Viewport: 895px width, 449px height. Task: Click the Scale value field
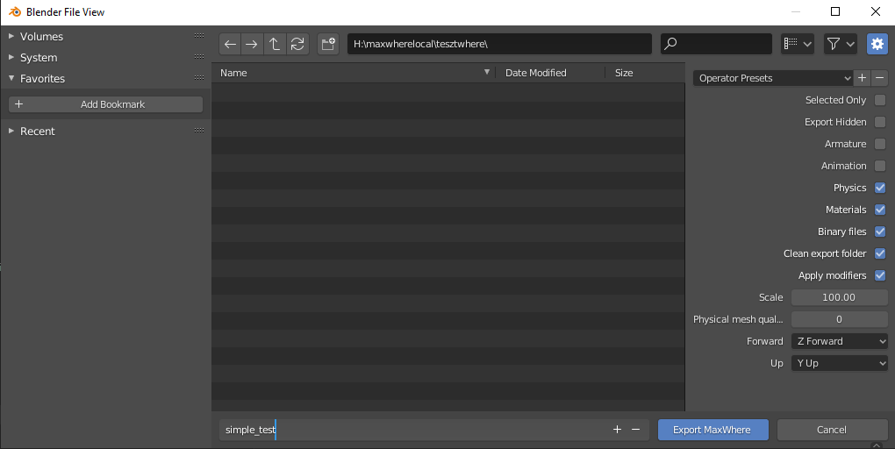point(839,297)
